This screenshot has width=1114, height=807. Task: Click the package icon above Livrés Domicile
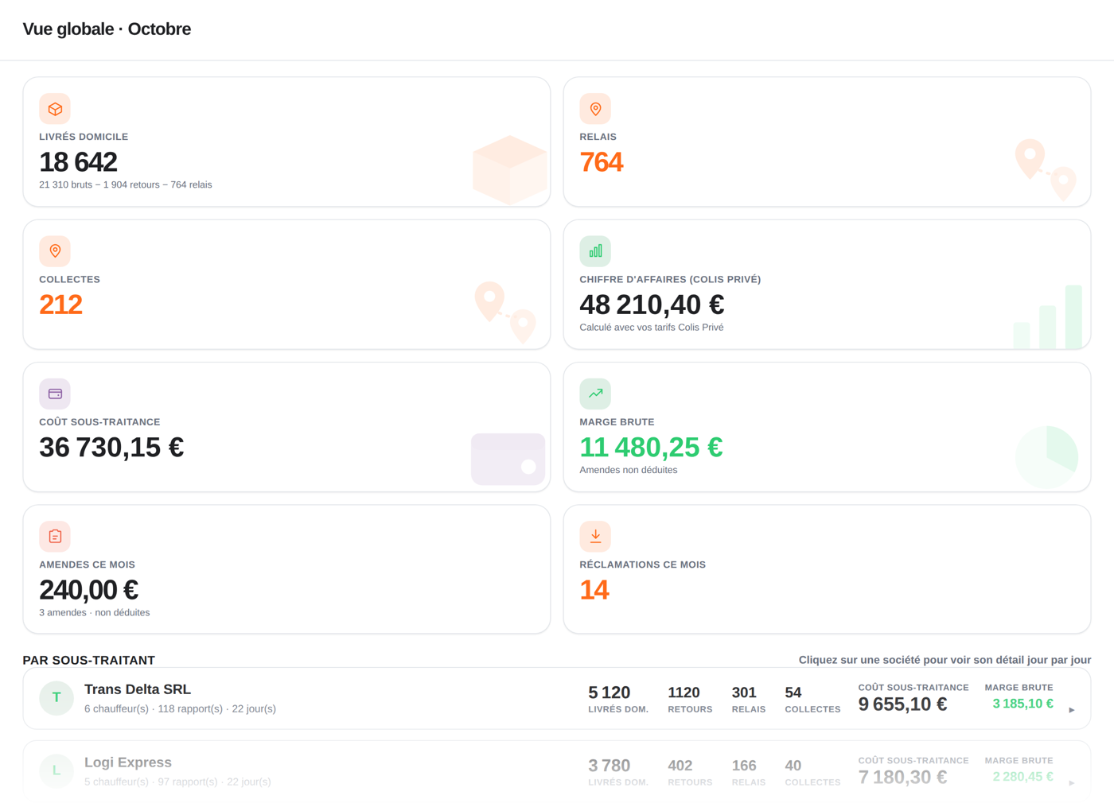click(x=55, y=109)
